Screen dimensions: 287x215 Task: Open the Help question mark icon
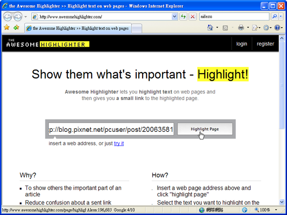pyautogui.click(x=278, y=28)
